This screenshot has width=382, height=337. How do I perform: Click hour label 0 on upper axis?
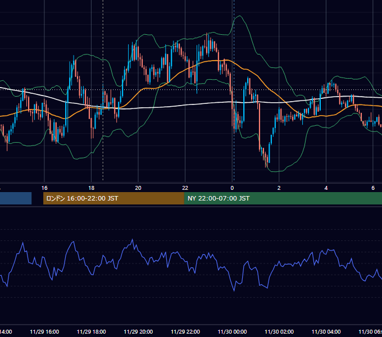pyautogui.click(x=232, y=188)
